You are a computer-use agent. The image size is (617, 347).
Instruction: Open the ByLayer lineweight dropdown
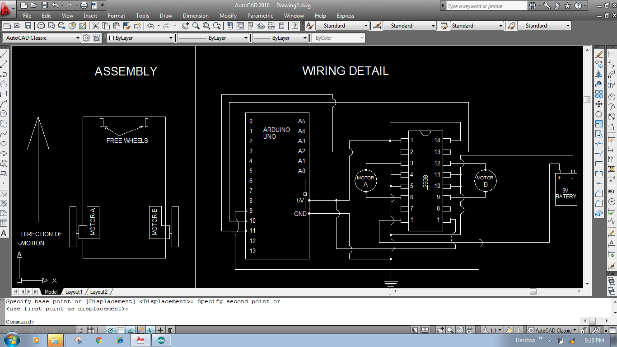pos(280,38)
